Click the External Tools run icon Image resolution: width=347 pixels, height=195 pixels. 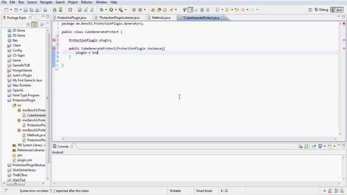click(120, 10)
